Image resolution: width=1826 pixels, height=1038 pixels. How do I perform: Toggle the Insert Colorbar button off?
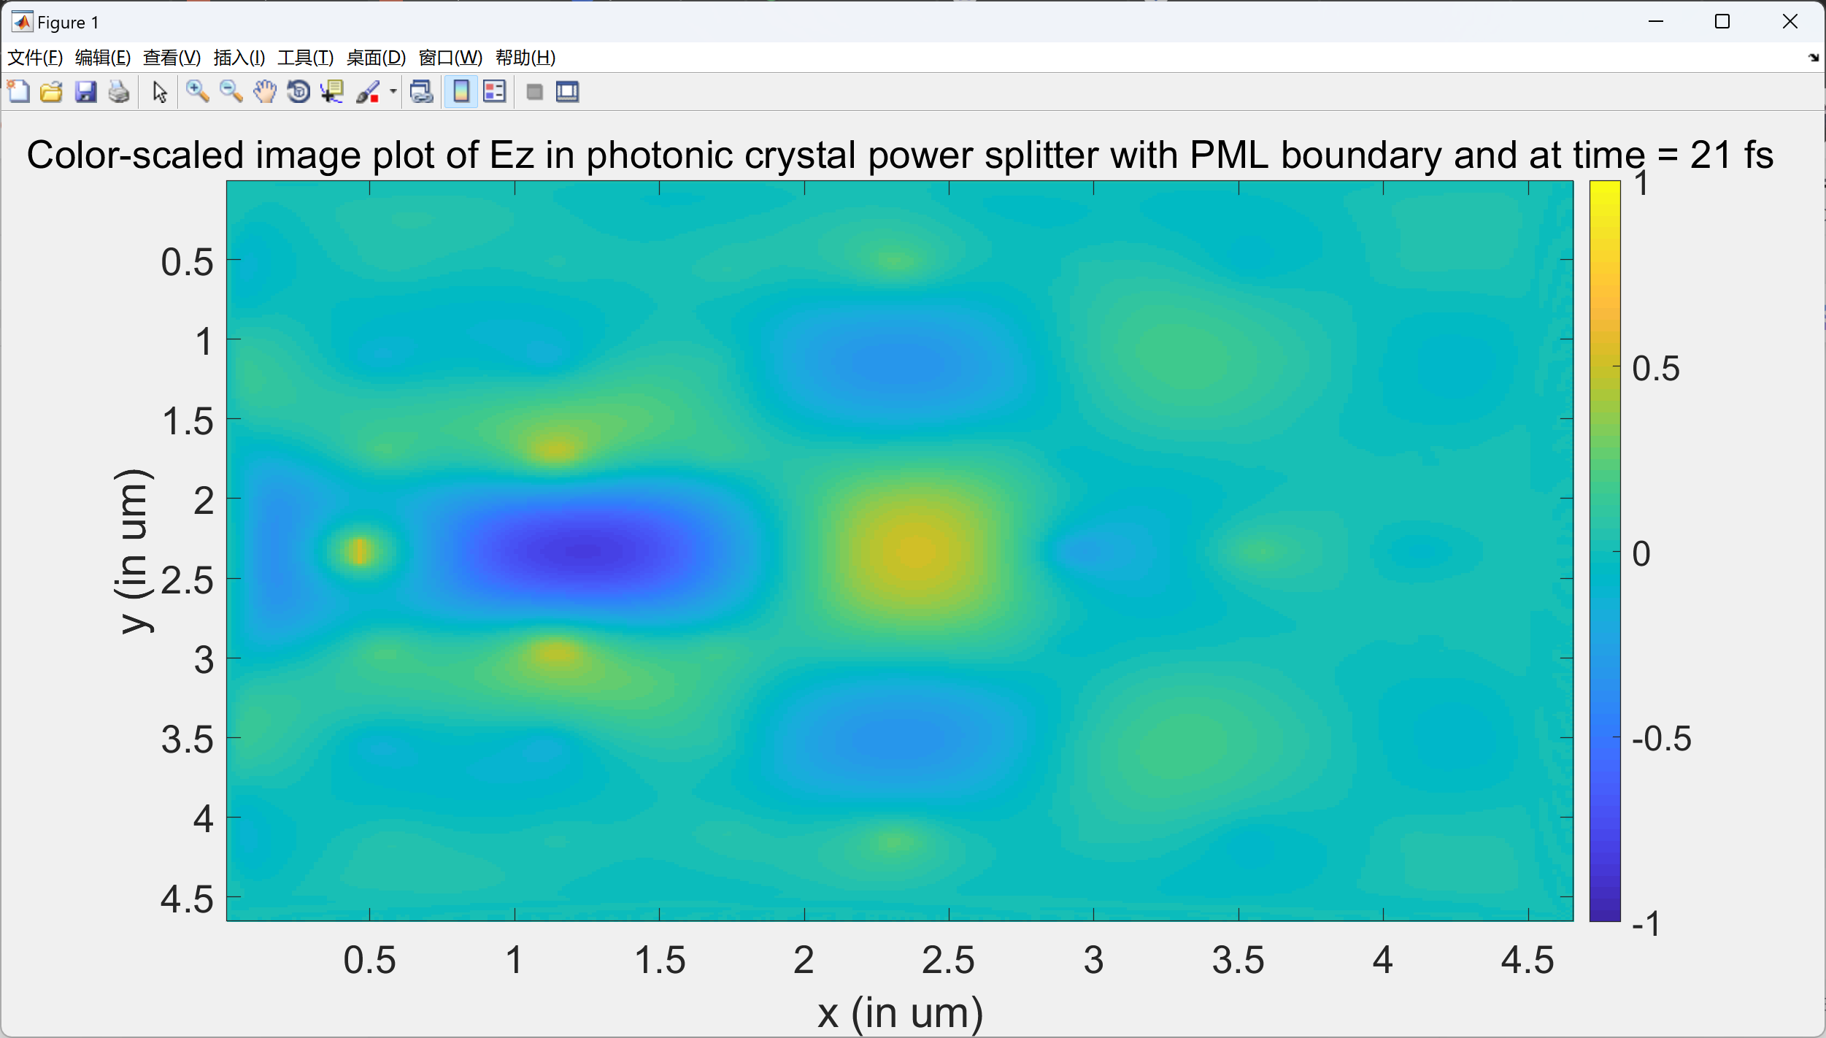point(461,92)
